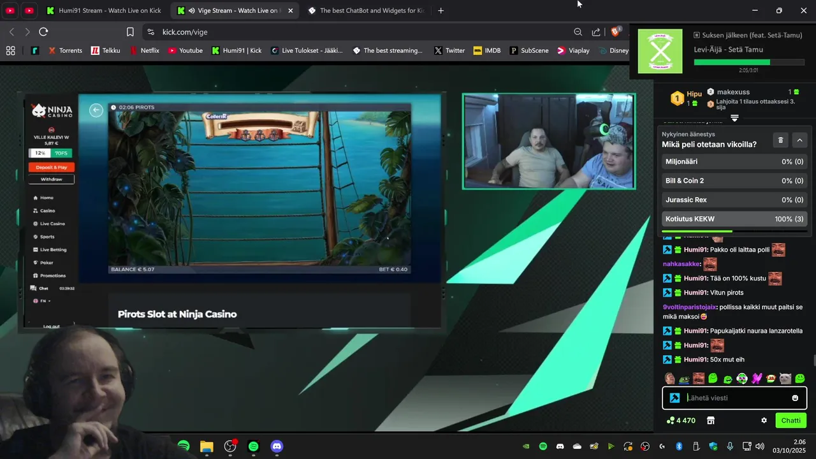Delete the current poll with trash icon
This screenshot has width=816, height=459.
[781, 140]
